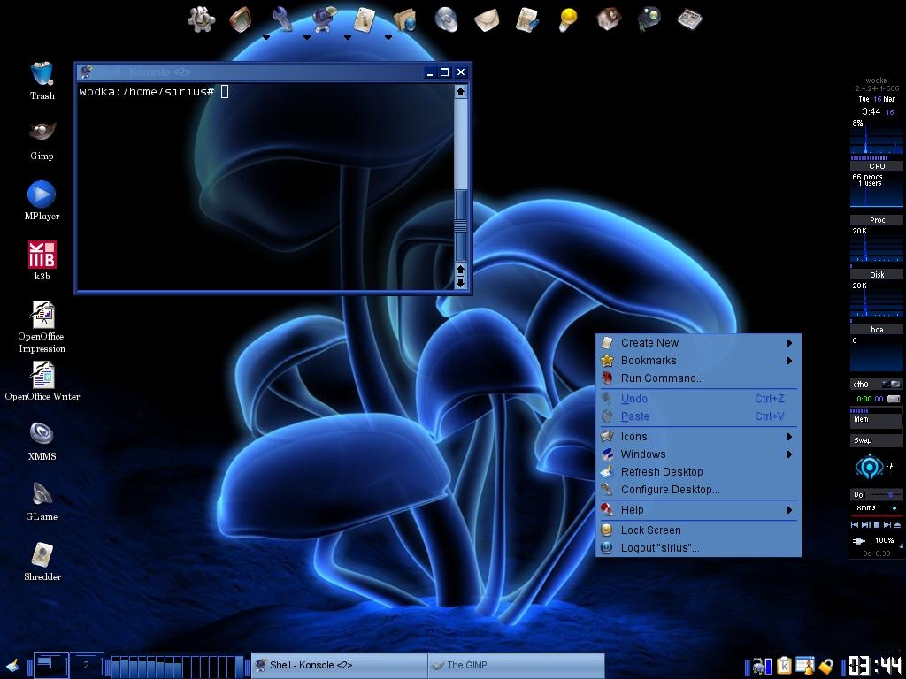This screenshot has height=679, width=906.
Task: Click Logout "sirius"... menu entry
Action: pyautogui.click(x=659, y=548)
